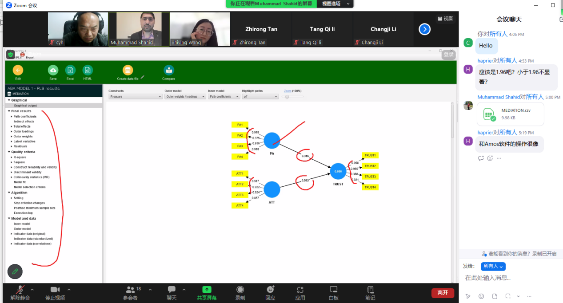Click the View (视图) layout menu
The width and height of the screenshot is (563, 303).
[x=446, y=19]
